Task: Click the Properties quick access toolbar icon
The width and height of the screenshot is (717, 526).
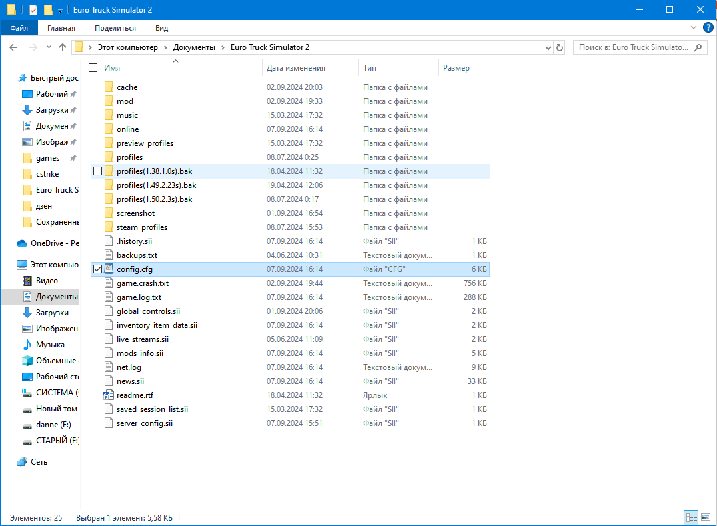Action: [33, 9]
